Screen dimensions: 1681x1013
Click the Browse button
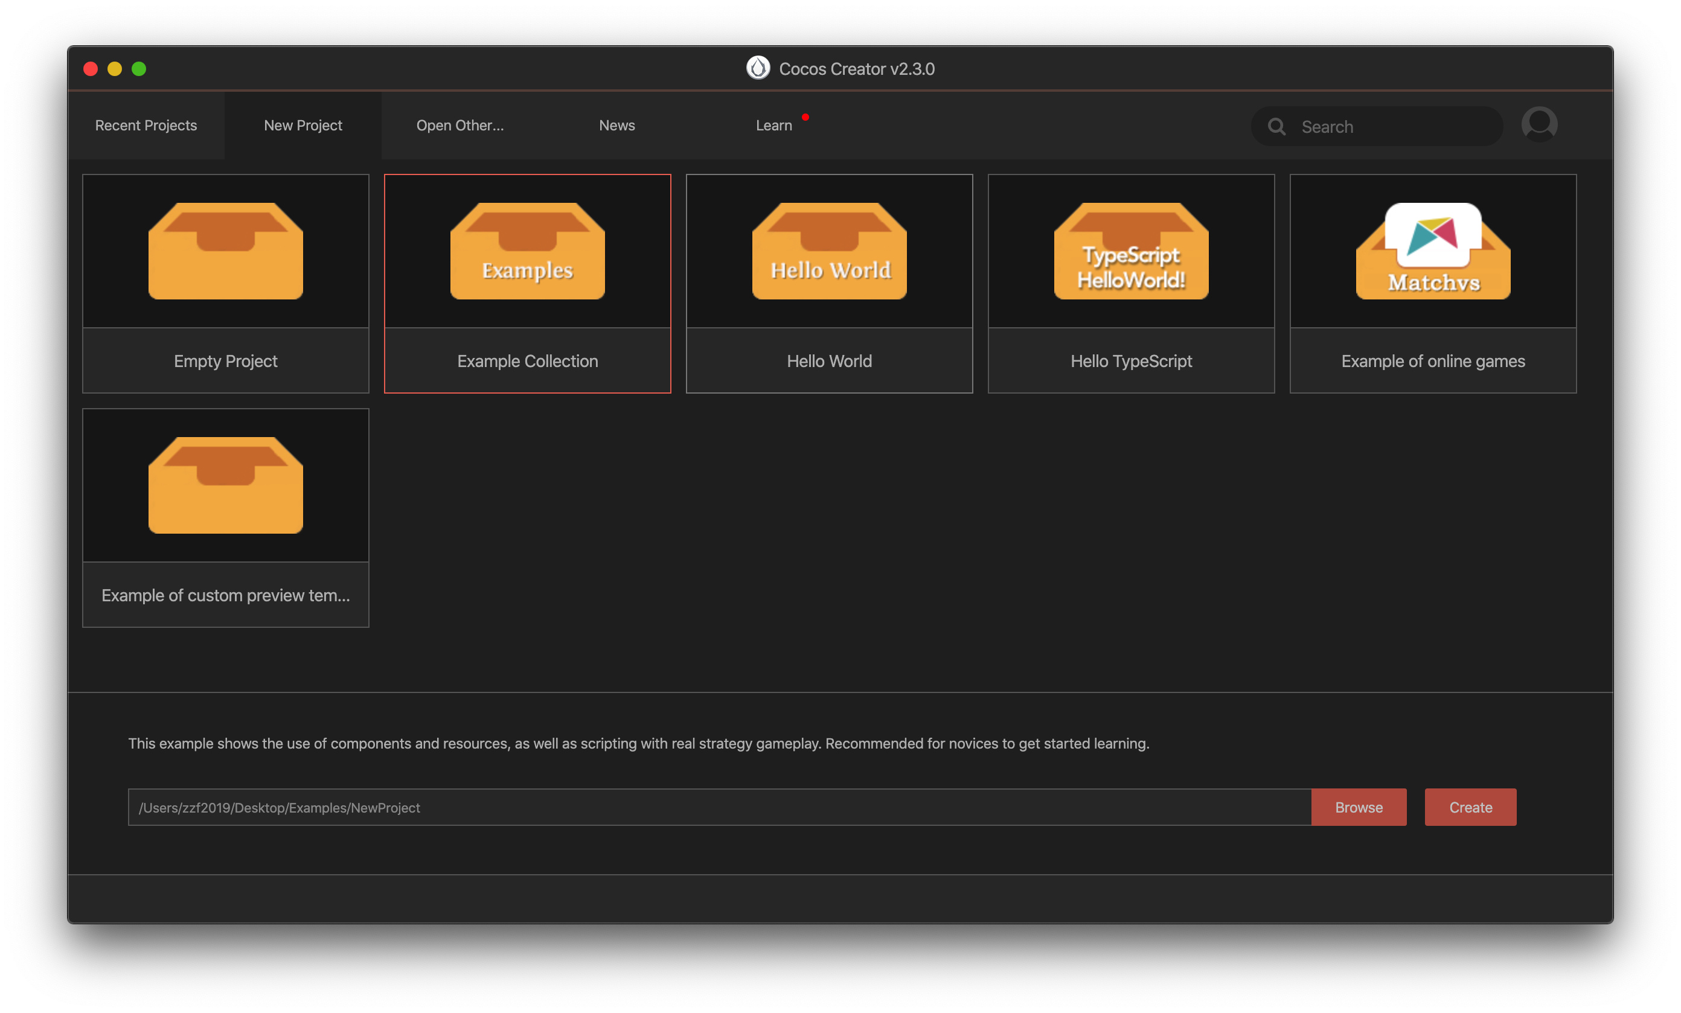pyautogui.click(x=1359, y=807)
